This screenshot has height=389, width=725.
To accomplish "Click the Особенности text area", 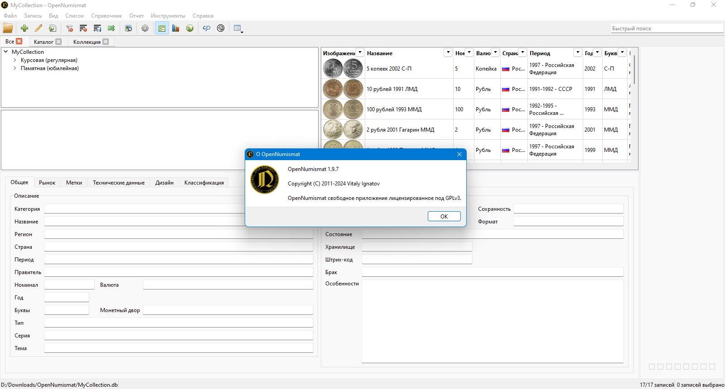I will pos(493,321).
